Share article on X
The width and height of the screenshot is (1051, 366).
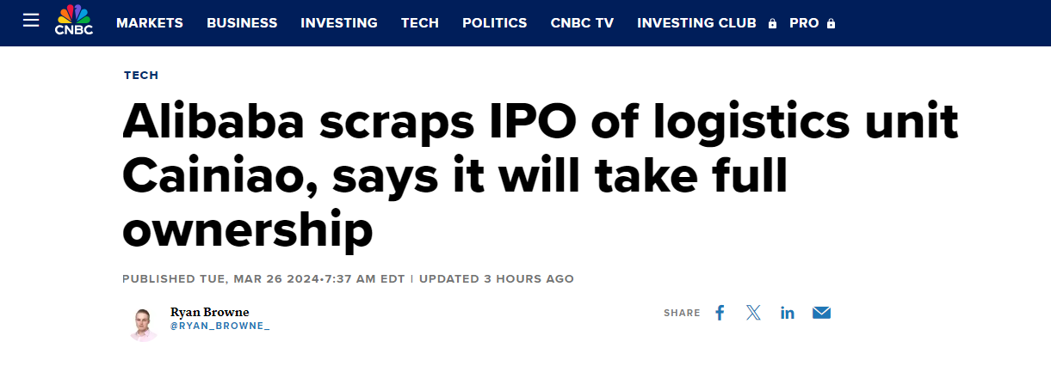753,313
